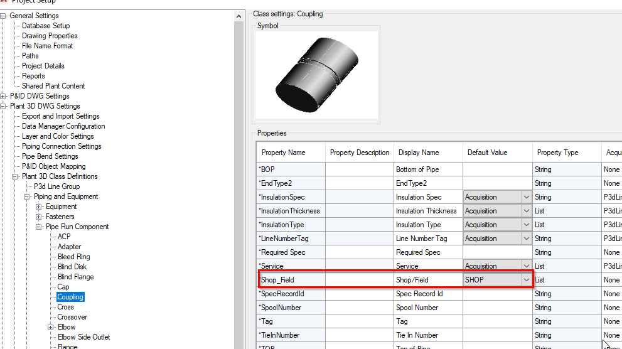The image size is (622, 349).
Task: Select the Bleed Ring class
Action: coord(74,257)
